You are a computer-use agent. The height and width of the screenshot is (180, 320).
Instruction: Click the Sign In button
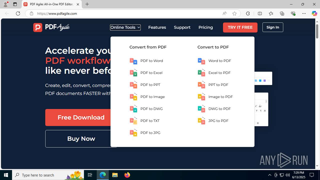[x=273, y=27]
